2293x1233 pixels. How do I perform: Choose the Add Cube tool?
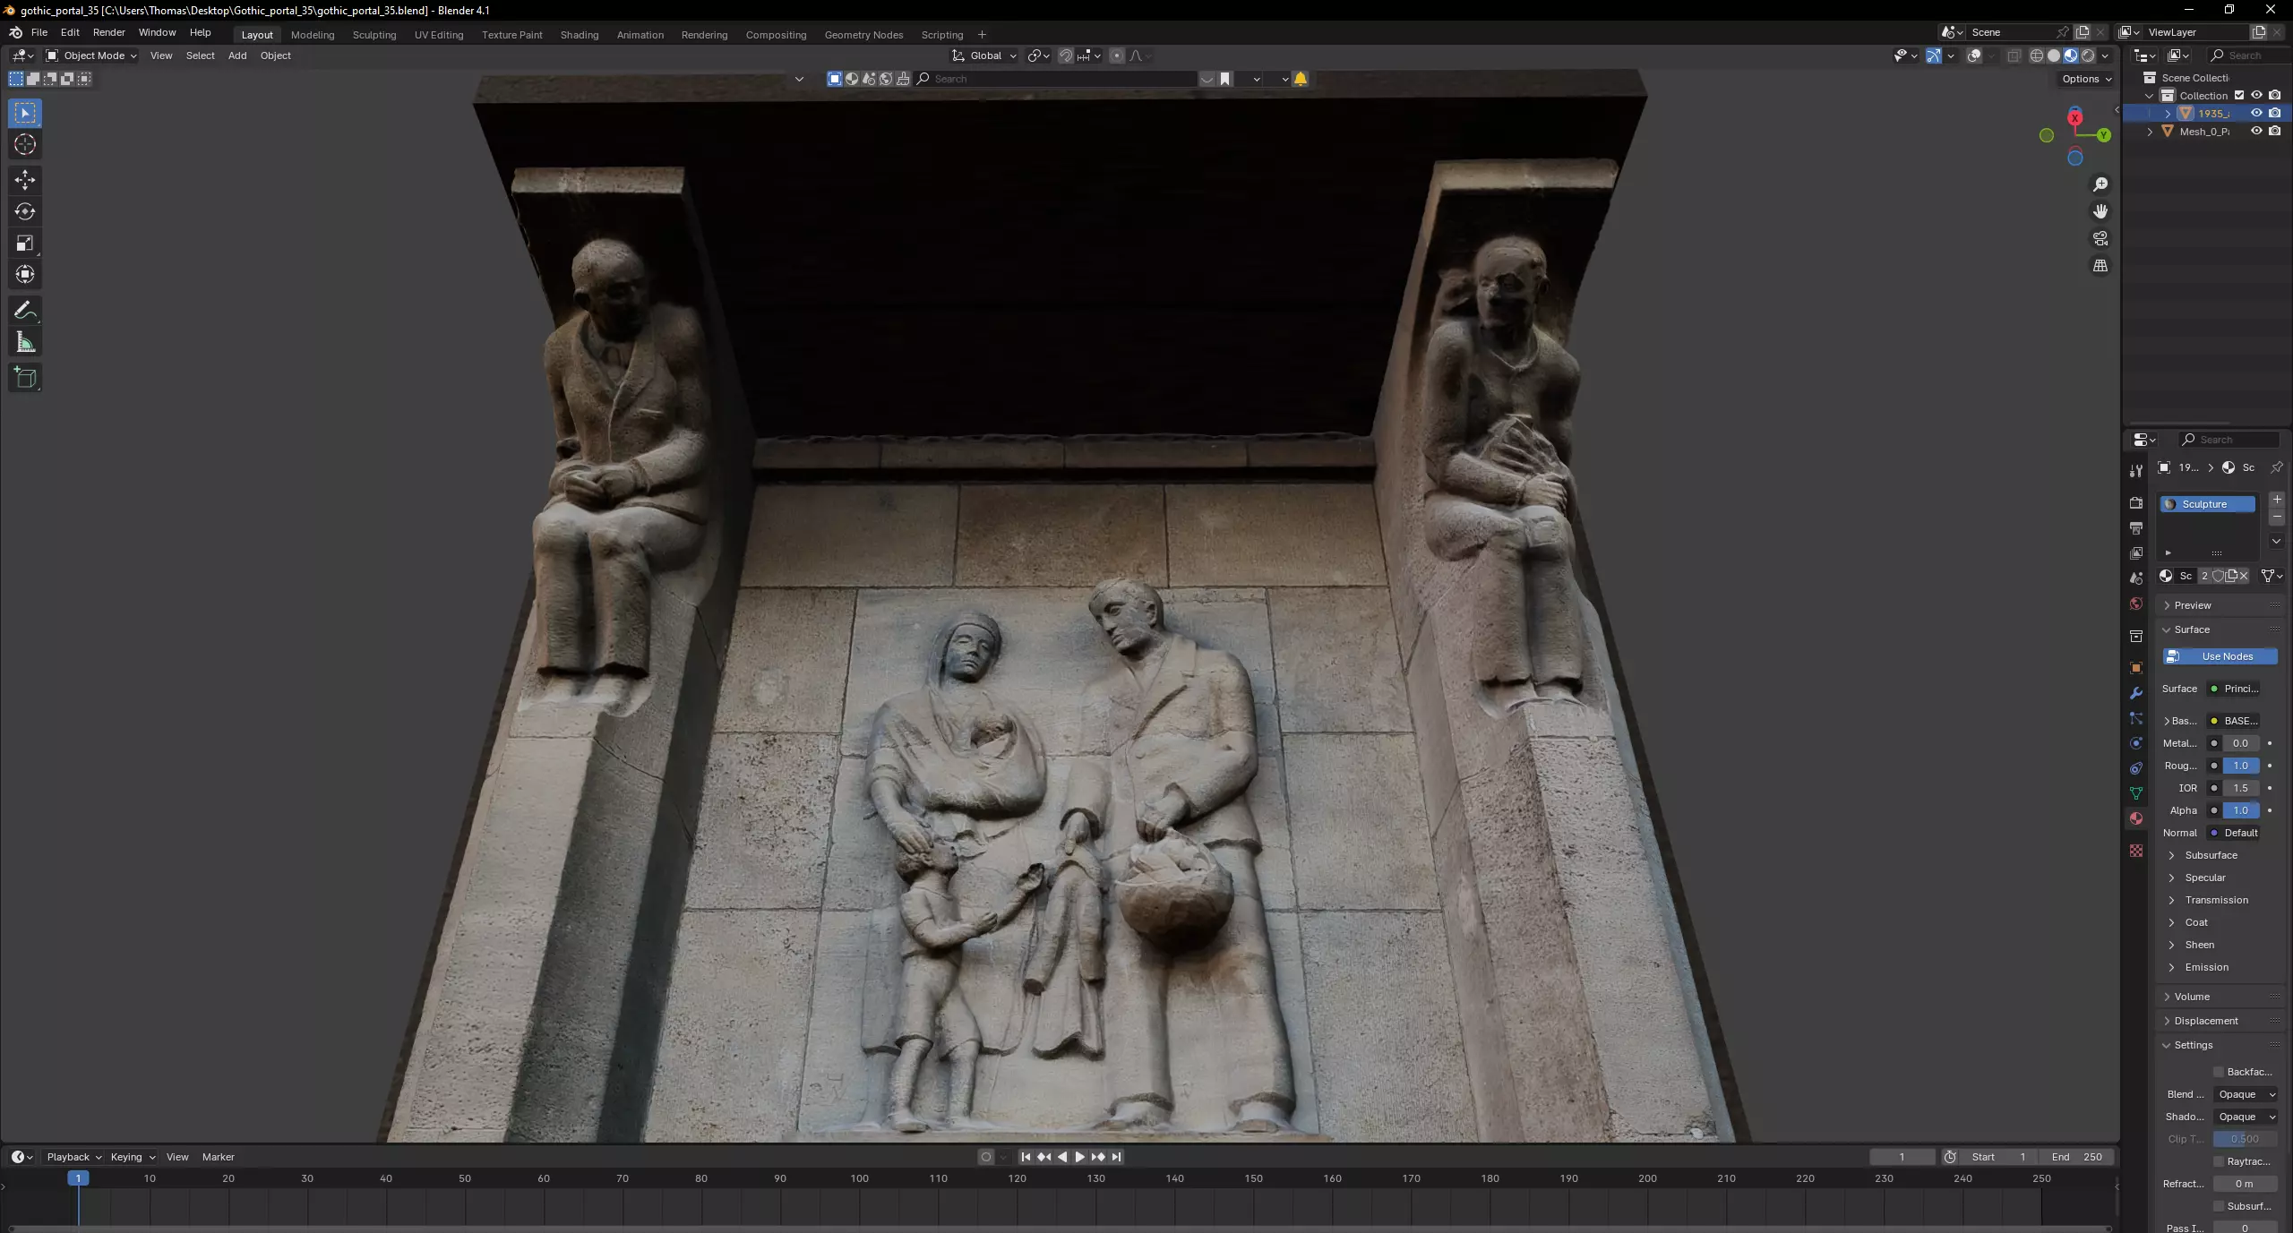pos(25,377)
